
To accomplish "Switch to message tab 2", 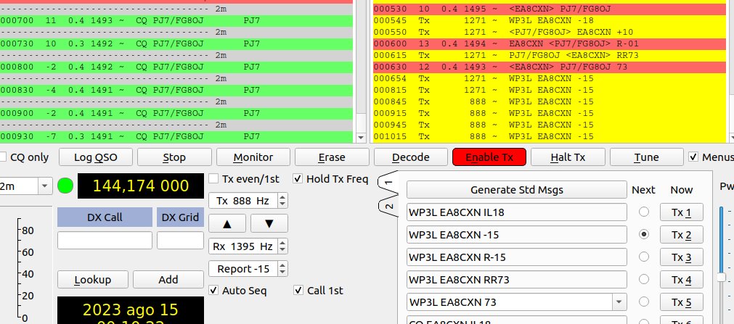I will pos(389,206).
